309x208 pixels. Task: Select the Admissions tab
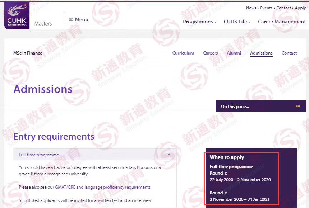pos(261,53)
